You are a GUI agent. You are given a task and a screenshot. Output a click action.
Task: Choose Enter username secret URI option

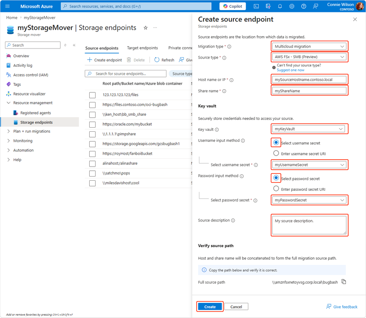276,153
